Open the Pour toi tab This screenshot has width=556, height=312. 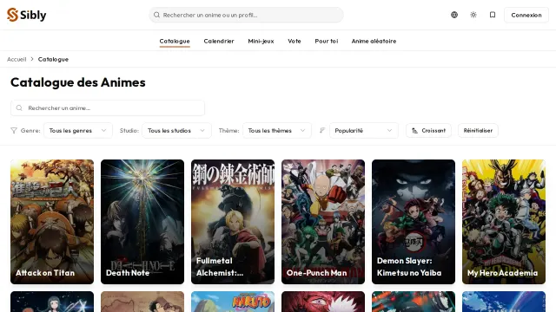(x=327, y=41)
